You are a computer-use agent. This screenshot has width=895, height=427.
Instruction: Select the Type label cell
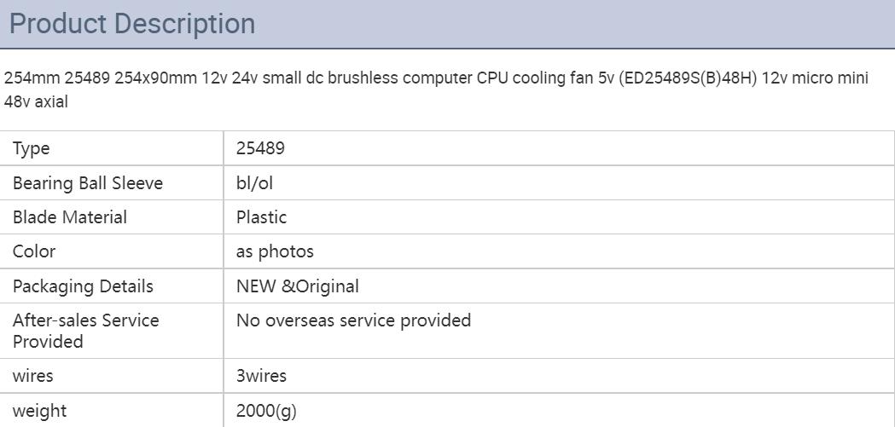[x=112, y=148]
